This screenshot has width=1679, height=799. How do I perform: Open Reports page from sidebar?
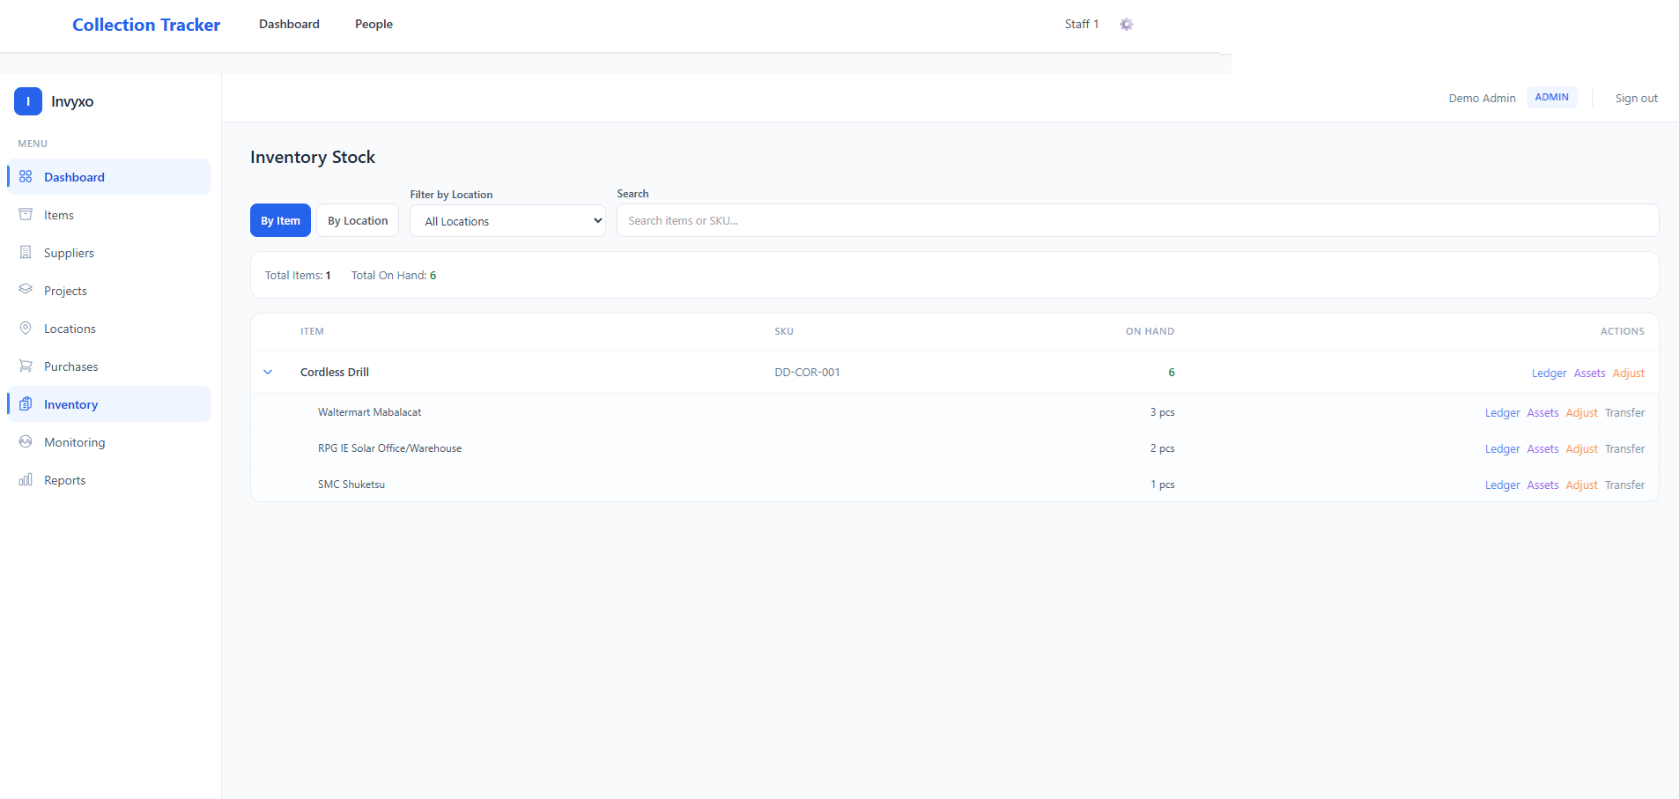point(109,479)
